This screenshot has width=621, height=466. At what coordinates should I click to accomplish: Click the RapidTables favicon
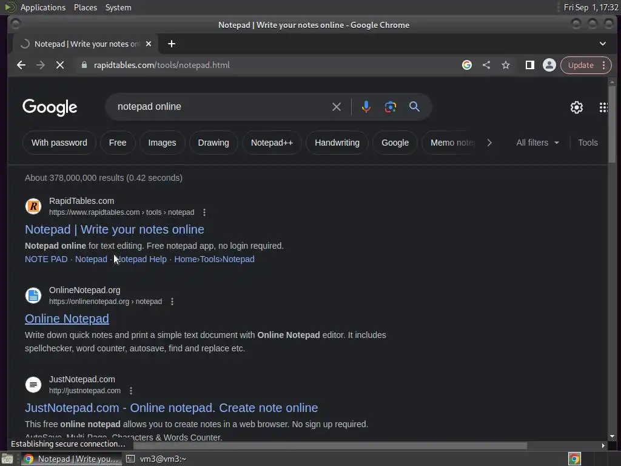(33, 206)
